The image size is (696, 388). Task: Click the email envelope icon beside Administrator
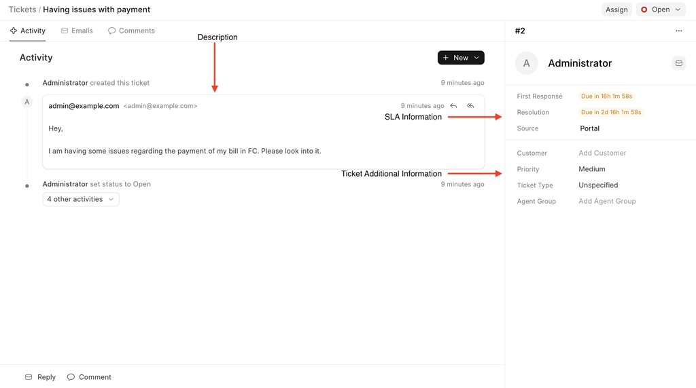click(678, 63)
